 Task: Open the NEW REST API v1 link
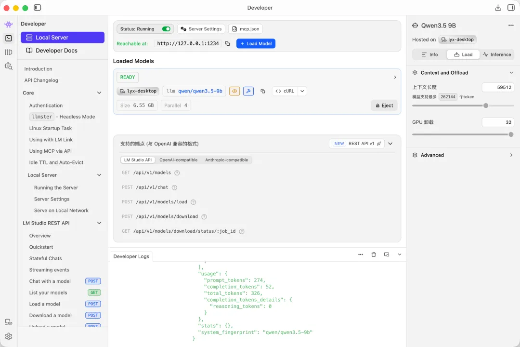[x=357, y=144]
